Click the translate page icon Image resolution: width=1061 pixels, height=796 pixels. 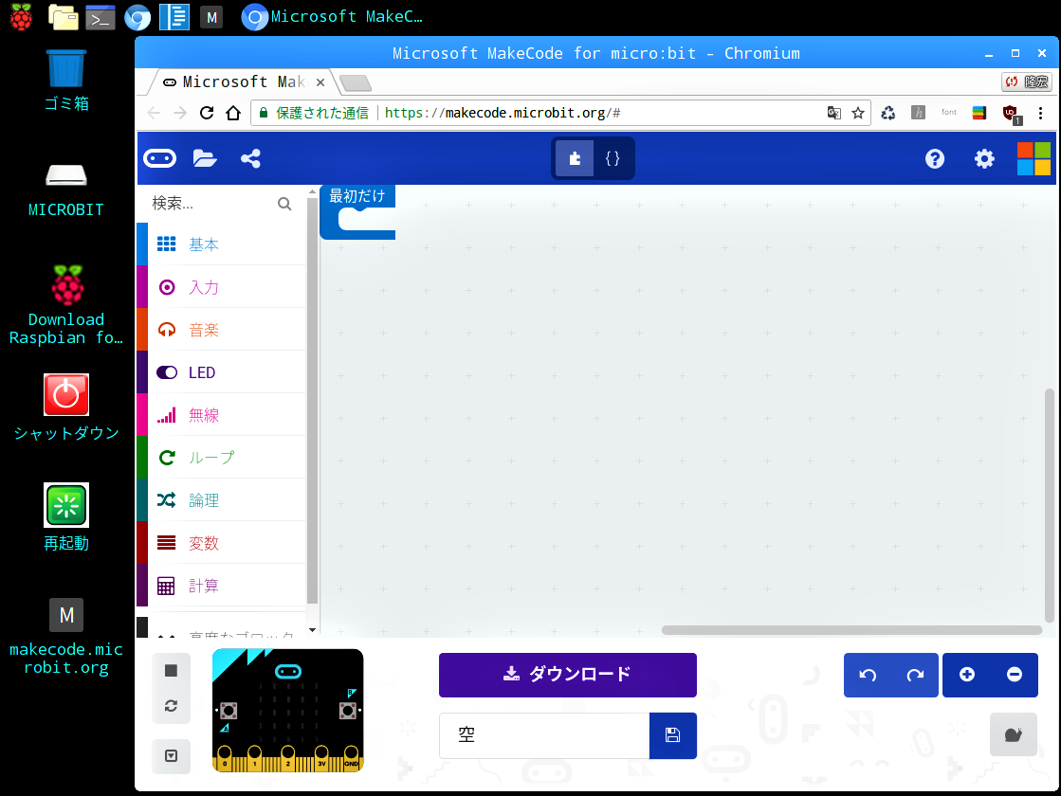(x=834, y=113)
